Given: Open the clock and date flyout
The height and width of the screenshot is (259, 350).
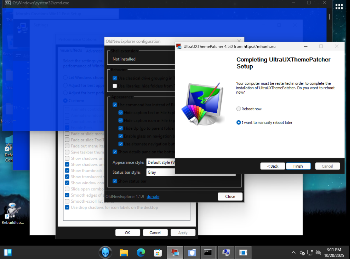Looking at the screenshot, I should click(x=334, y=252).
